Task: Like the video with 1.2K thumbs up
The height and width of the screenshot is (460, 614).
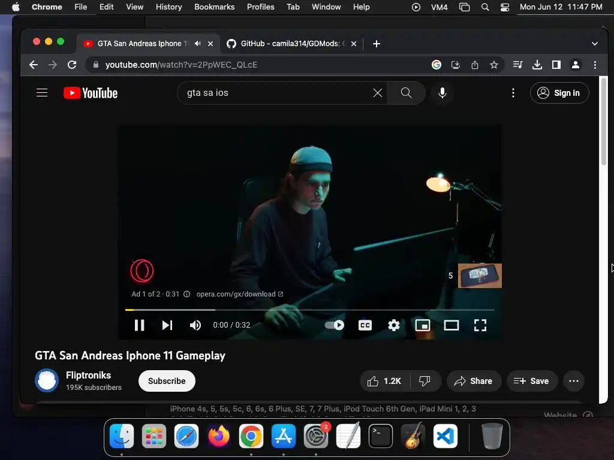Action: tap(384, 381)
